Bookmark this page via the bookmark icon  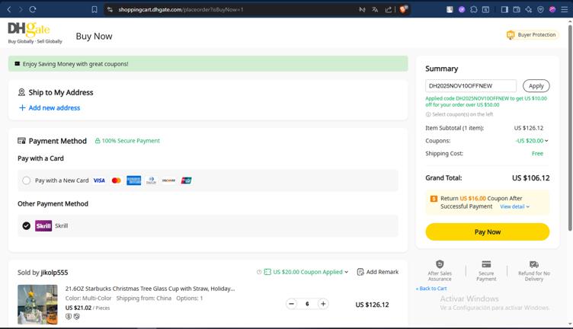point(94,9)
